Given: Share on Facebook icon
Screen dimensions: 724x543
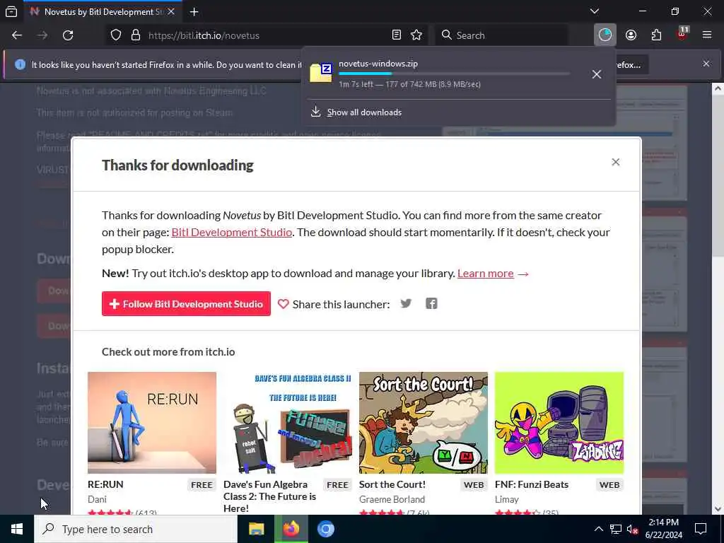Looking at the screenshot, I should 431,303.
